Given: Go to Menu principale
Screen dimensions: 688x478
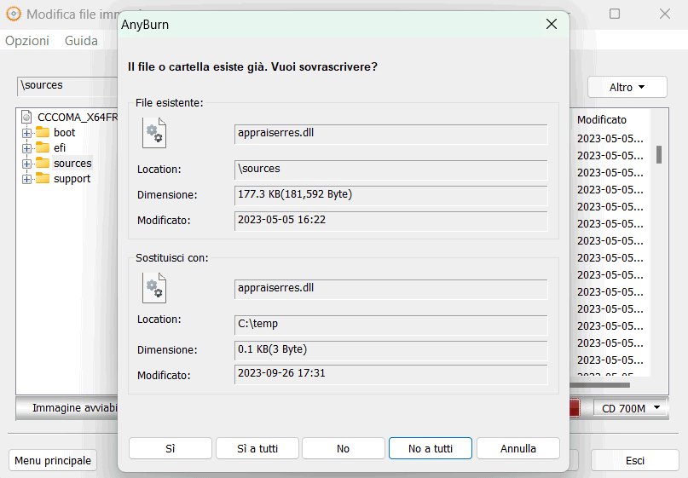Looking at the screenshot, I should pos(53,460).
